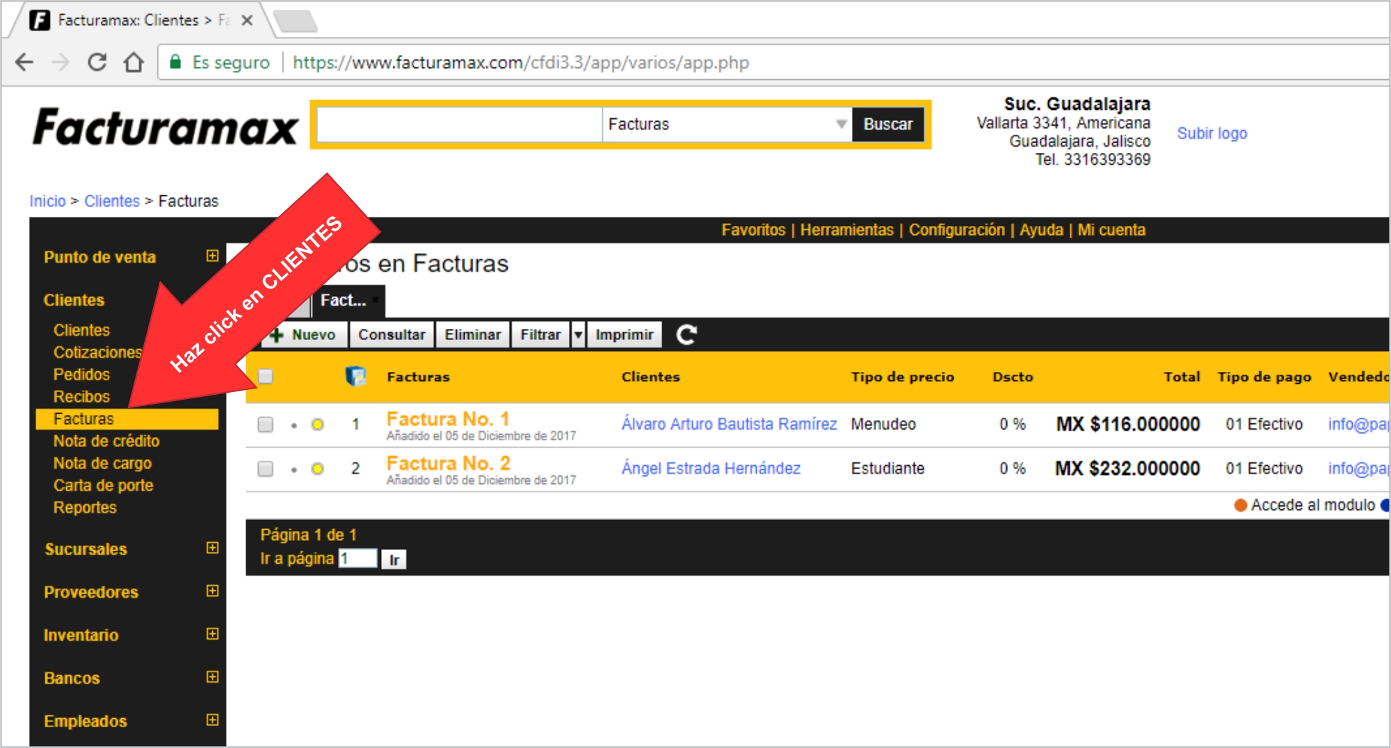Image resolution: width=1391 pixels, height=748 pixels.
Task: Click the browser reload icon
Action: point(97,63)
